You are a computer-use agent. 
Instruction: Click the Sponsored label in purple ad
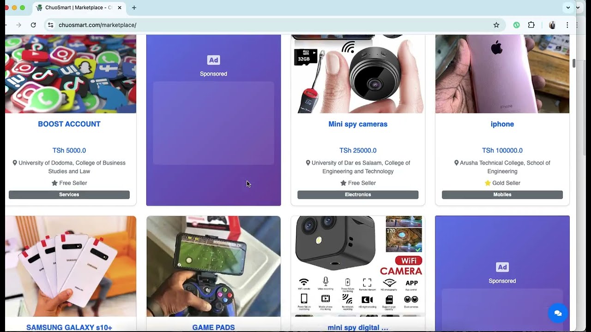tap(213, 74)
